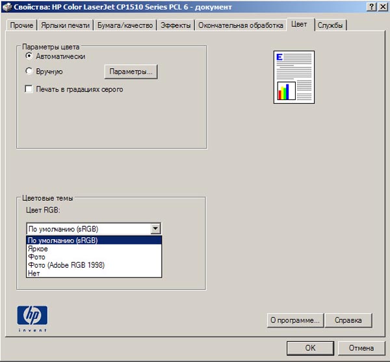Viewport: 390px width, 362px height.
Task: Click the Цветовые темы group label
Action: click(47, 198)
